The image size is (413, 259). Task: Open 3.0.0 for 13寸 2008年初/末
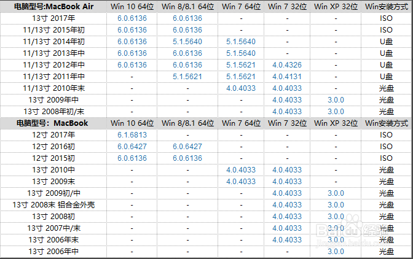coord(336,112)
